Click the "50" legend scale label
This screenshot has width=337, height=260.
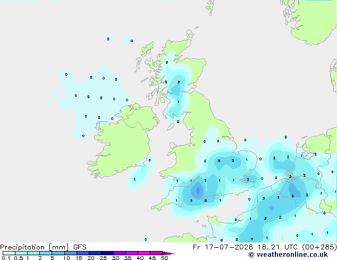pyautogui.click(x=164, y=258)
